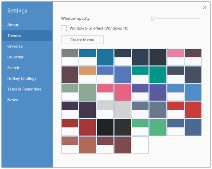Viewport: 212px width, 169px height.
Task: Select the solid light gray theme swatch
Action: (123, 109)
